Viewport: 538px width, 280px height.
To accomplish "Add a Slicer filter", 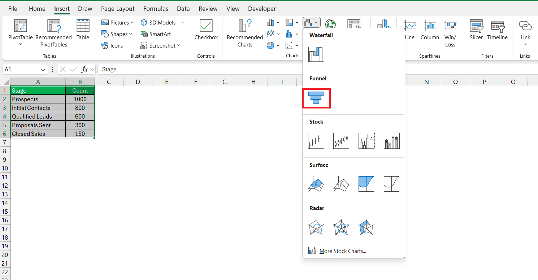I will (x=476, y=30).
